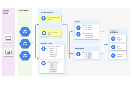The height and width of the screenshot is (104, 134).
Task: Select the Market Redis title
Action: coord(87,26)
